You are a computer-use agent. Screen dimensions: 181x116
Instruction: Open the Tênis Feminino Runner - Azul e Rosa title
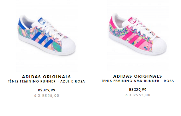point(46,81)
